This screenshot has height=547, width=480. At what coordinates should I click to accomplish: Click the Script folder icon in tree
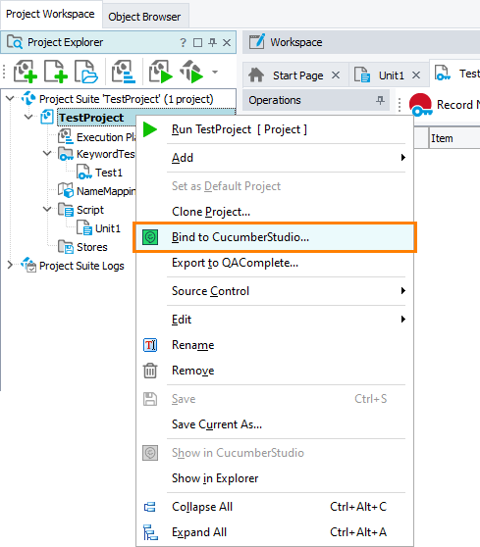click(x=66, y=210)
